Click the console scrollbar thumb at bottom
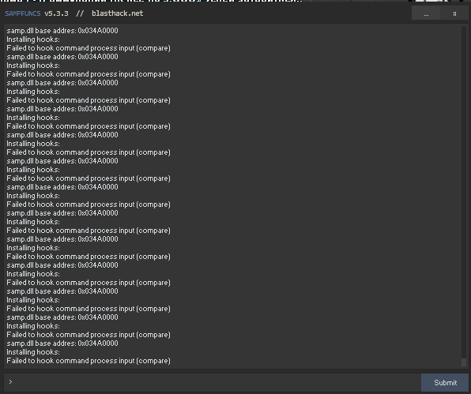Image resolution: width=471 pixels, height=394 pixels. pos(464,362)
